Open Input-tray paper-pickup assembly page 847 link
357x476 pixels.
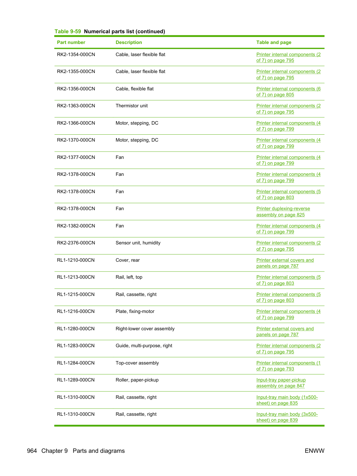[281, 383]
